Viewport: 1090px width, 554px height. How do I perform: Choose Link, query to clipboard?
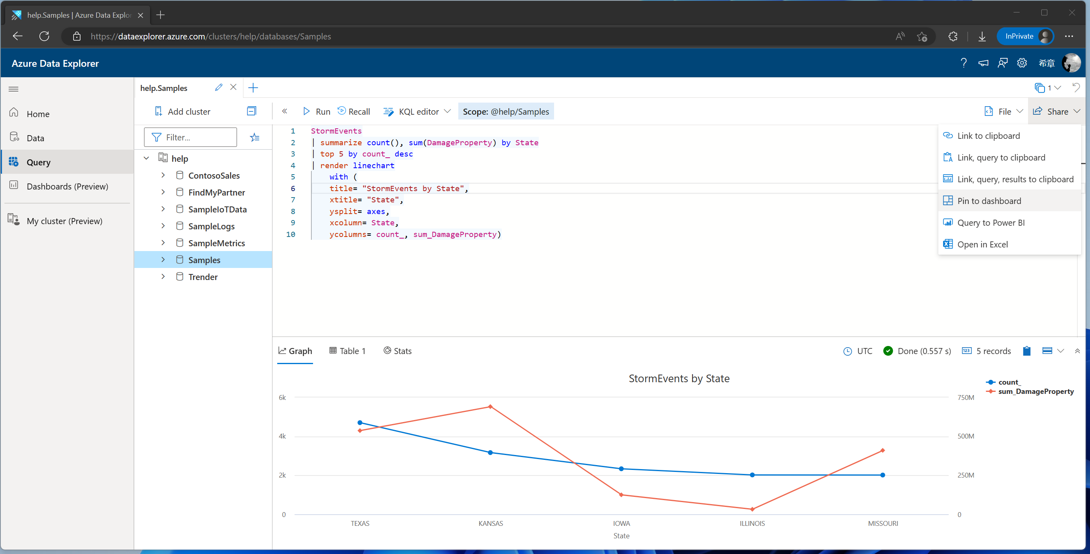1009,157
